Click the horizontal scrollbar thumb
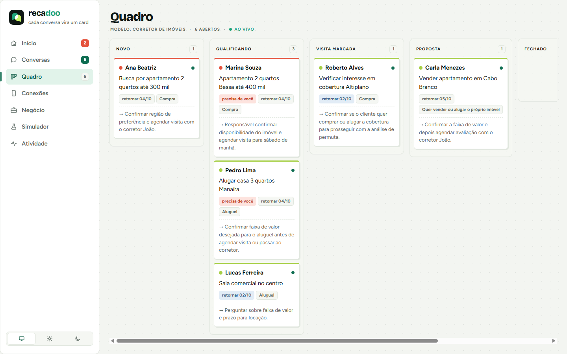The width and height of the screenshot is (567, 354). coord(277,341)
